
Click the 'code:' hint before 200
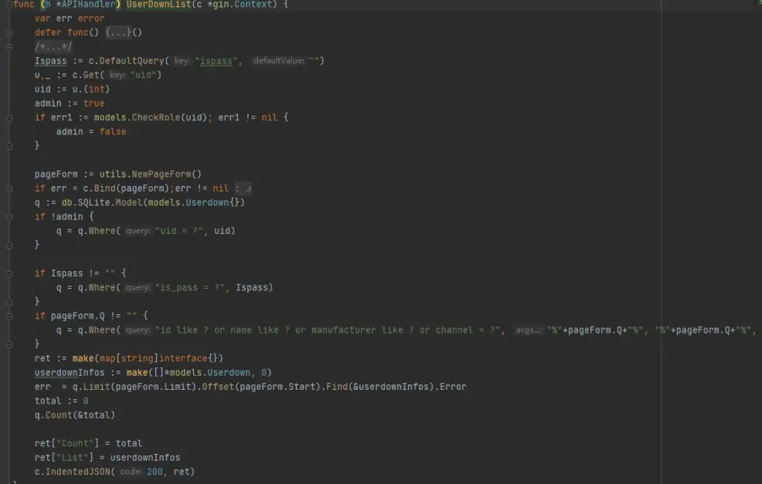coord(131,472)
